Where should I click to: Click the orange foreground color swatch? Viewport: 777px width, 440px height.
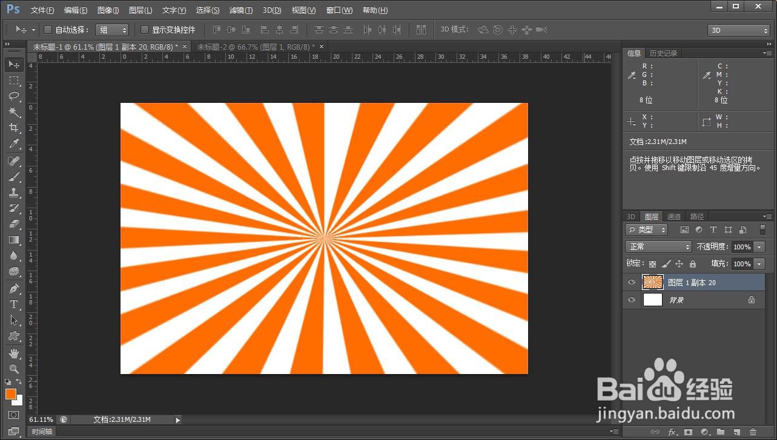tap(10, 393)
